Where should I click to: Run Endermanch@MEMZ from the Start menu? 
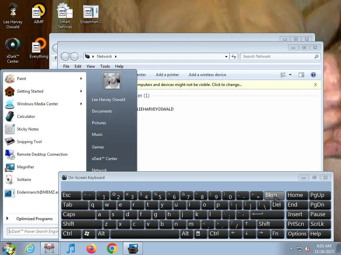coord(31,192)
